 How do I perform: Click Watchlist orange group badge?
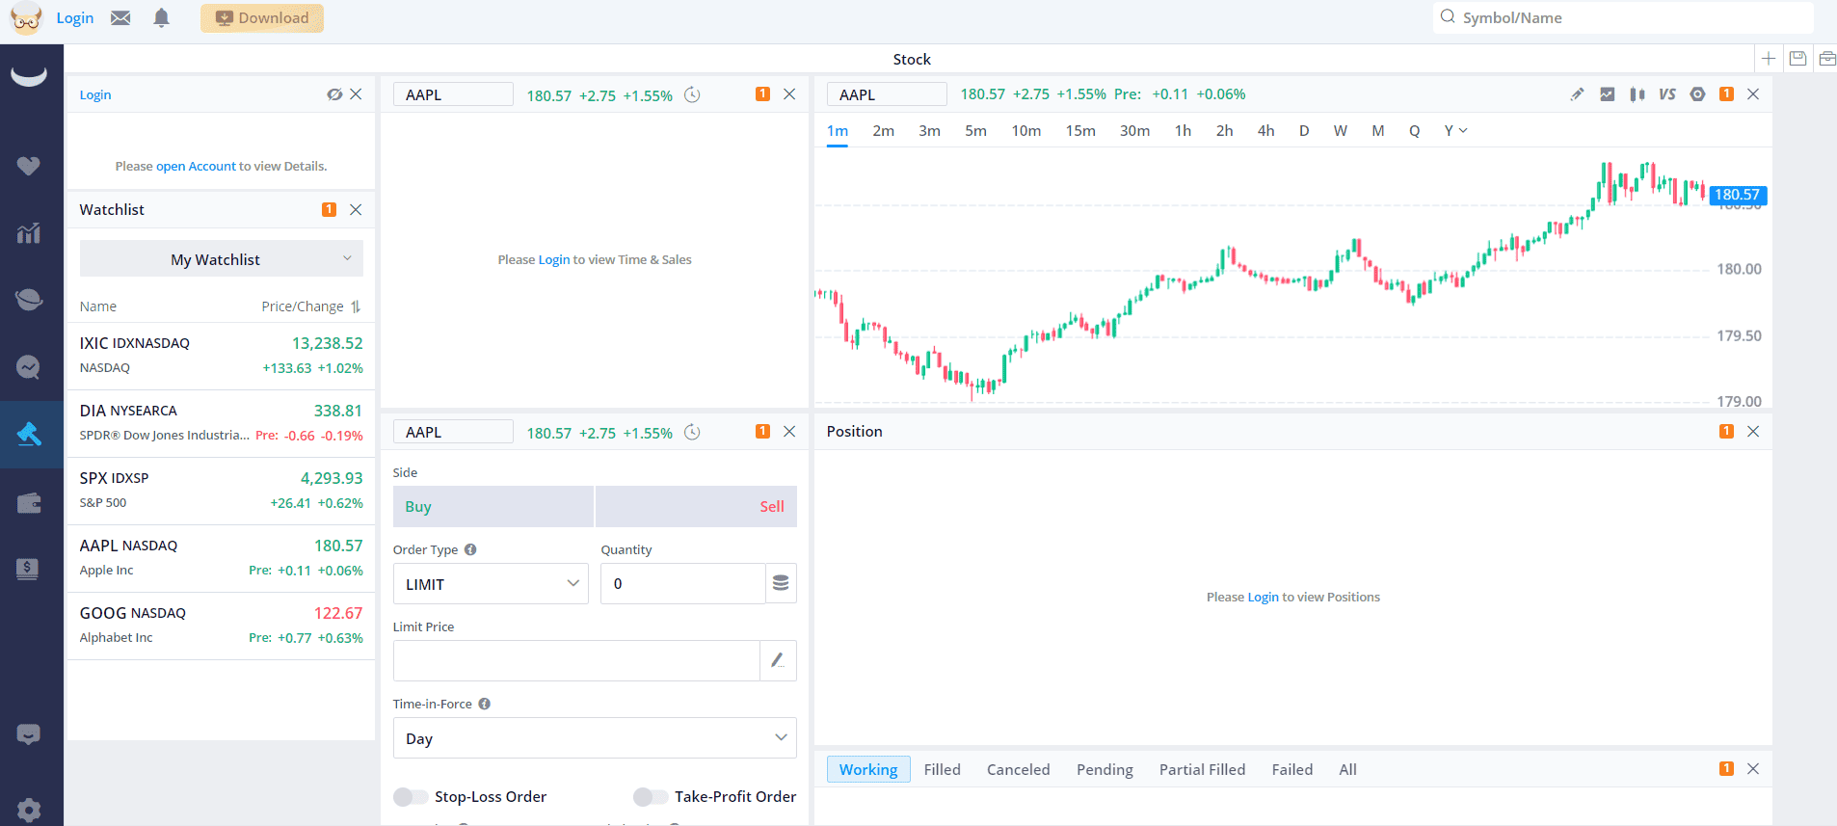click(x=329, y=209)
